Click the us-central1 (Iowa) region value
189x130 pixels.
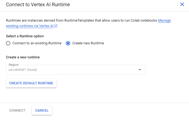(x=23, y=70)
